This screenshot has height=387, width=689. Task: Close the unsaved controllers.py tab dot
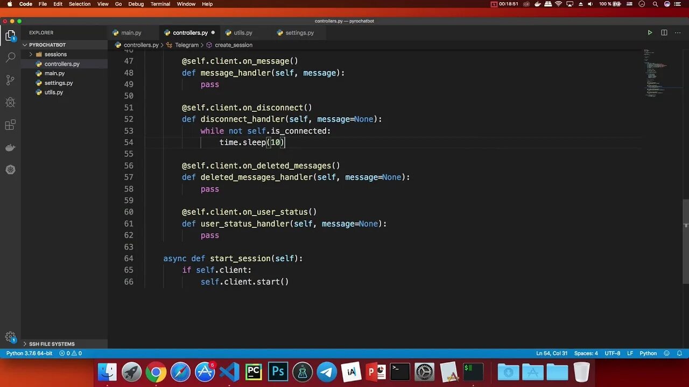(213, 33)
